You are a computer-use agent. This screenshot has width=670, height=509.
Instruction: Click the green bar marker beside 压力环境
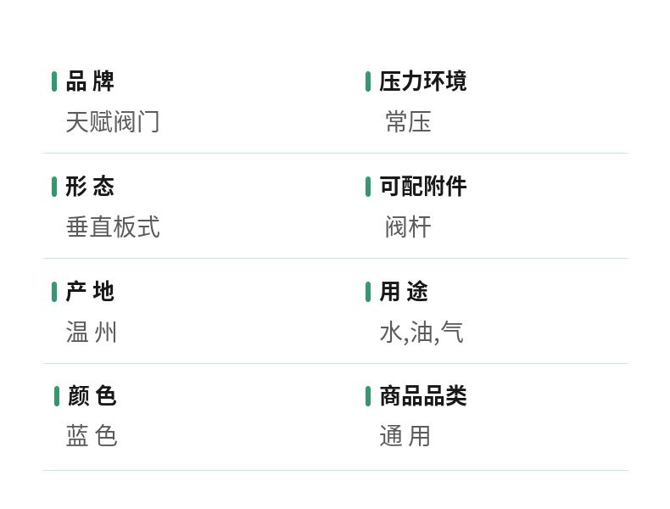368,81
